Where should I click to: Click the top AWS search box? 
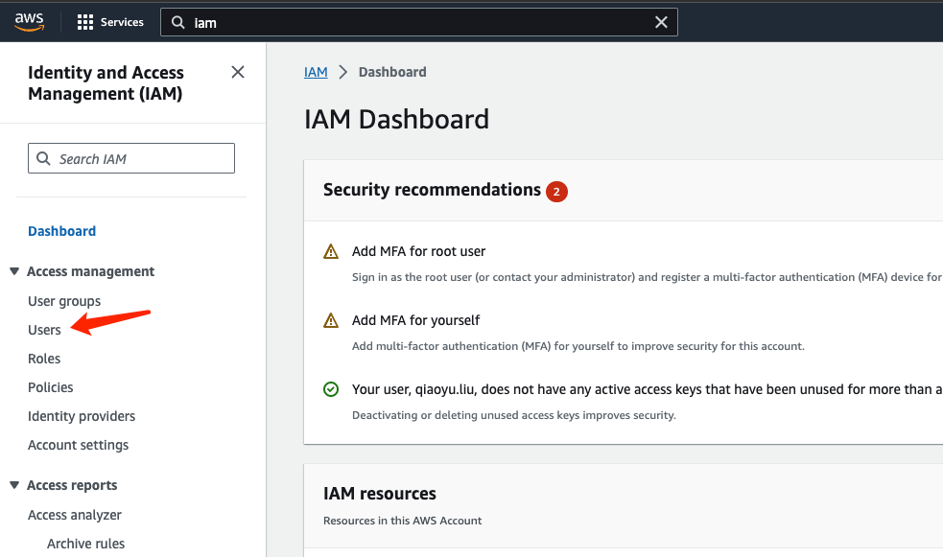pyautogui.click(x=419, y=22)
